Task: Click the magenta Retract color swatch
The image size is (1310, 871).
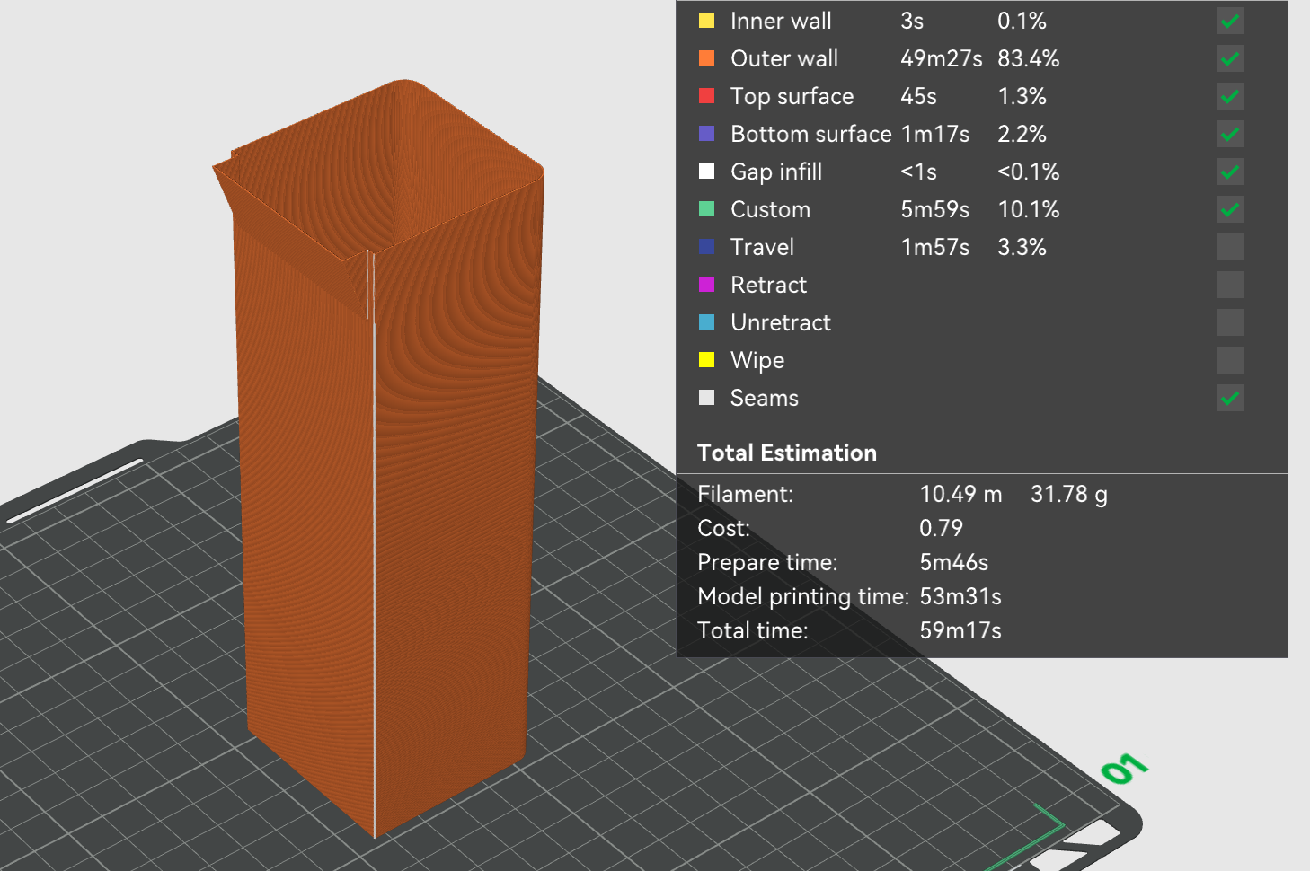Action: tap(707, 285)
